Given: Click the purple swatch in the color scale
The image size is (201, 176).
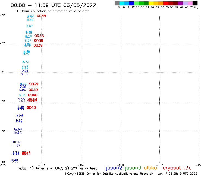Looking at the screenshot, I should point(180,3).
